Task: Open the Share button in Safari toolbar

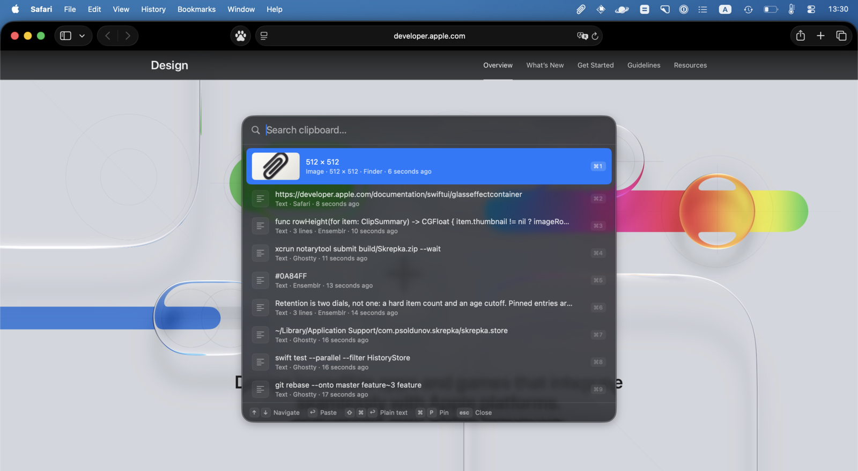Action: 801,36
